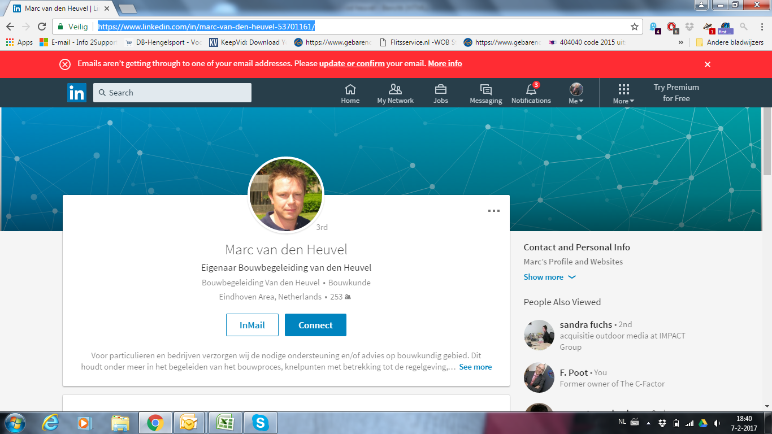Click the LinkedIn Search field
This screenshot has height=434, width=772.
click(x=172, y=93)
